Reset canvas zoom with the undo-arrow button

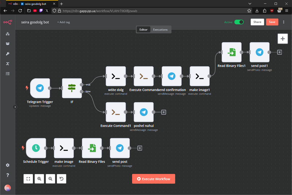(61, 179)
